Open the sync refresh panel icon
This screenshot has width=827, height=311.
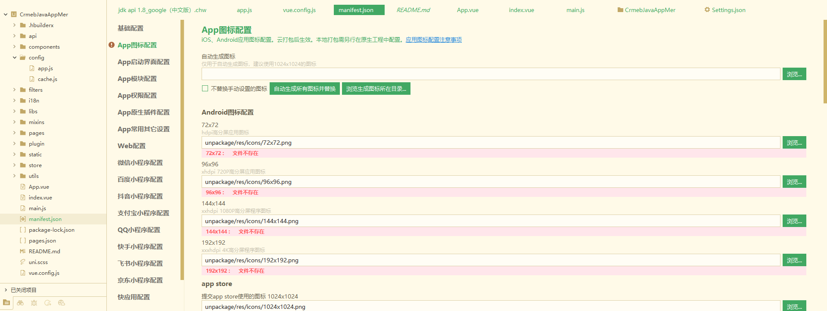pos(48,303)
